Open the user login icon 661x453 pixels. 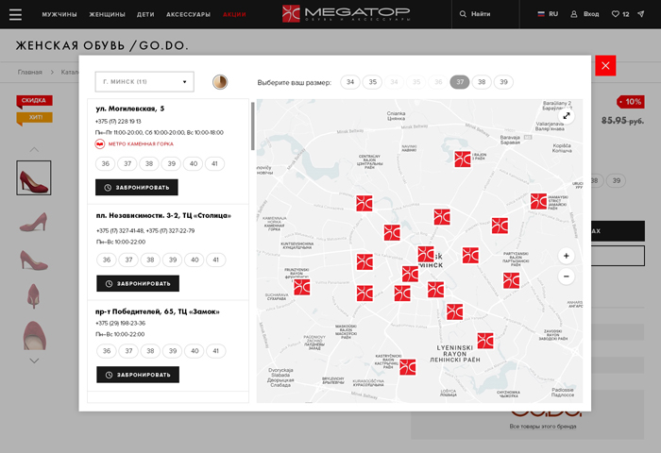(x=574, y=14)
